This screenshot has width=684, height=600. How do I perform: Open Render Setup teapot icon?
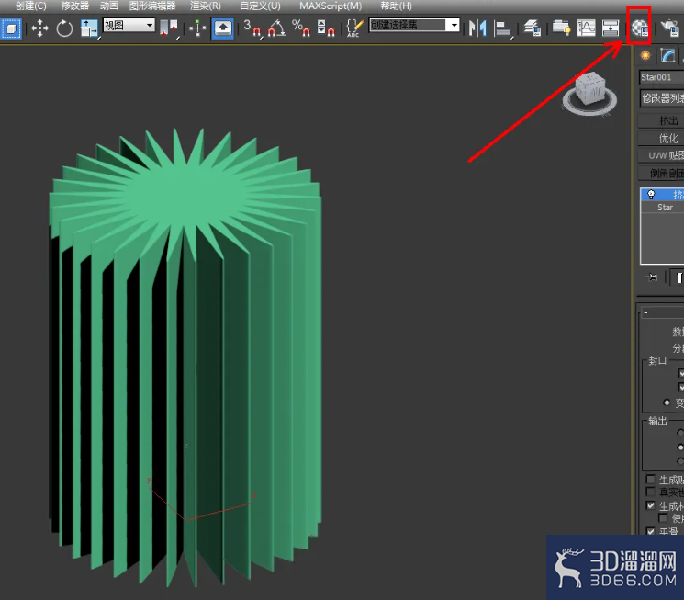tap(669, 28)
